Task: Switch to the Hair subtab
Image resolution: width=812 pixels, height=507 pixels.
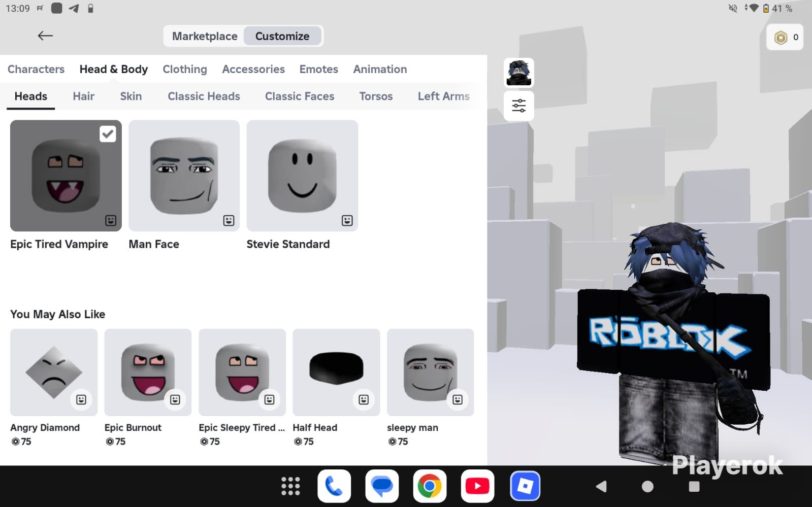Action: tap(84, 96)
